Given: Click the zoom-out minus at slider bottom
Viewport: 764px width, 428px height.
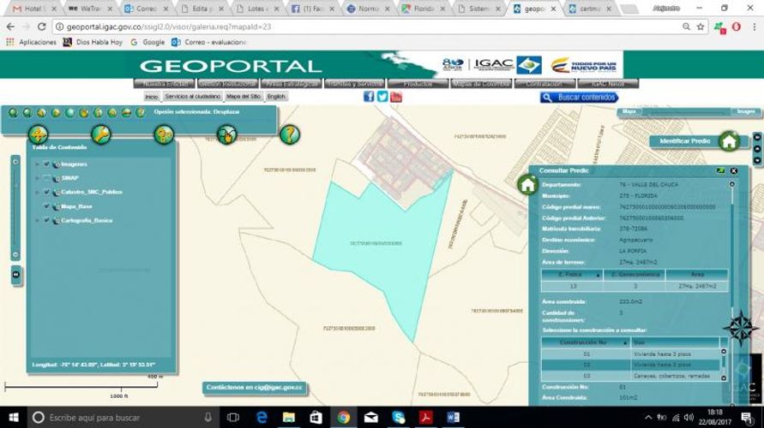Looking at the screenshot, I should pos(15,255).
